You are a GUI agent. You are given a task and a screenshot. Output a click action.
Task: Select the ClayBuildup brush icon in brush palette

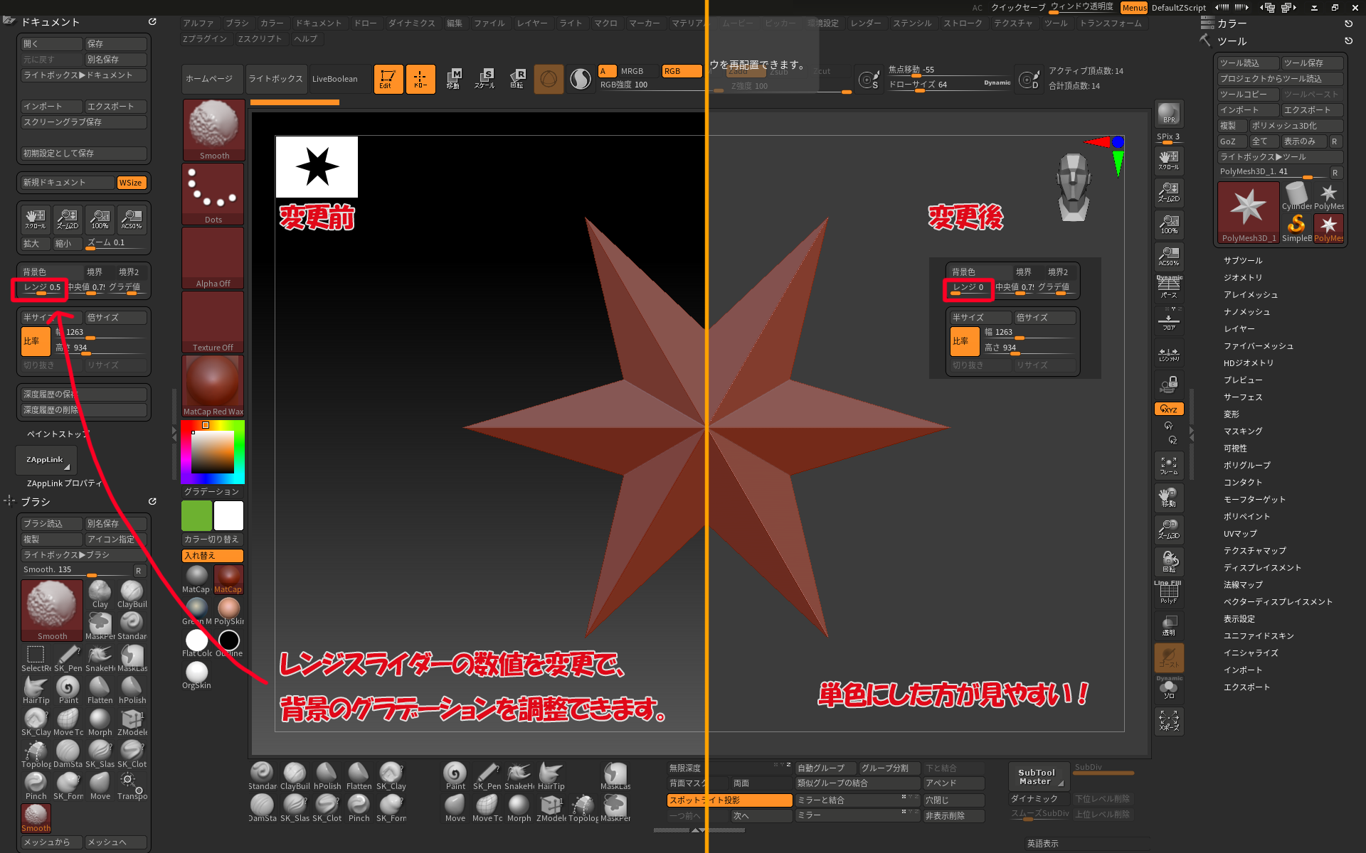132,594
